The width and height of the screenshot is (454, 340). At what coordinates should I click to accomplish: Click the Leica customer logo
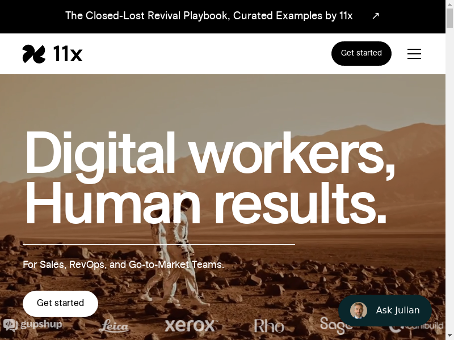coord(113,325)
